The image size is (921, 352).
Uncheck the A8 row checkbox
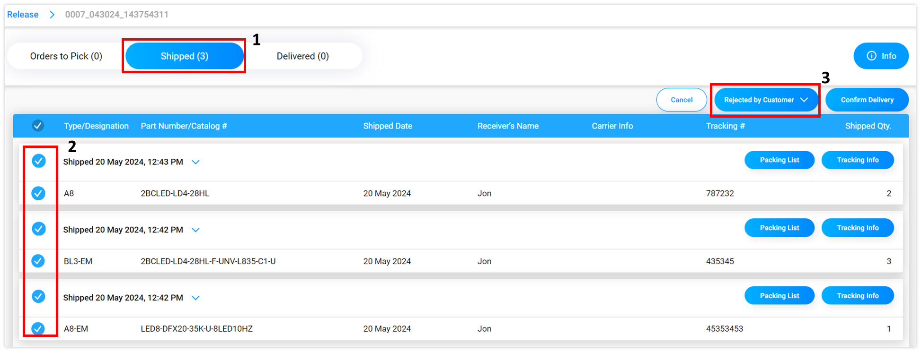[38, 193]
